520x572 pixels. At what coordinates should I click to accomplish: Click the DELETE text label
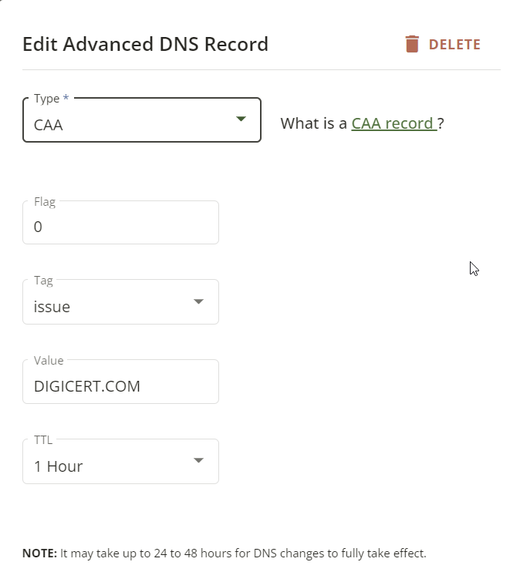(454, 45)
